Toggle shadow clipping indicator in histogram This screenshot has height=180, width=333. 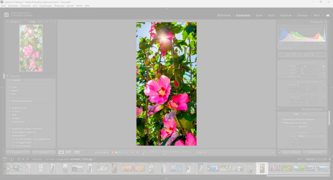click(280, 27)
